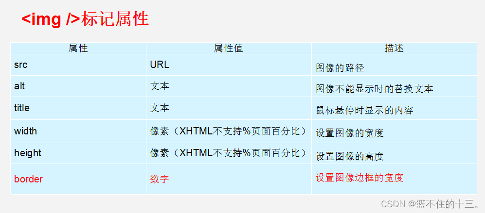The image size is (485, 213).
Task: Click the 'title' attribute cell
Action: [78, 108]
